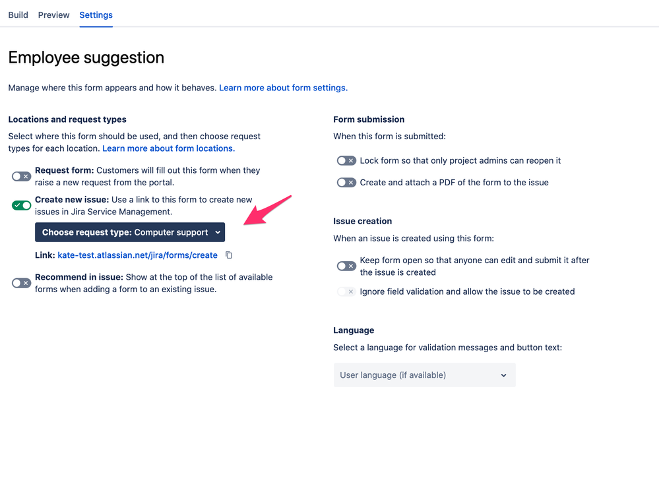Enable the Request form toggle

coord(20,176)
